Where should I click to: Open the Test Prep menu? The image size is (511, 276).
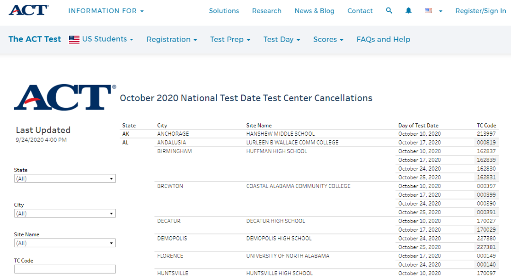(230, 40)
